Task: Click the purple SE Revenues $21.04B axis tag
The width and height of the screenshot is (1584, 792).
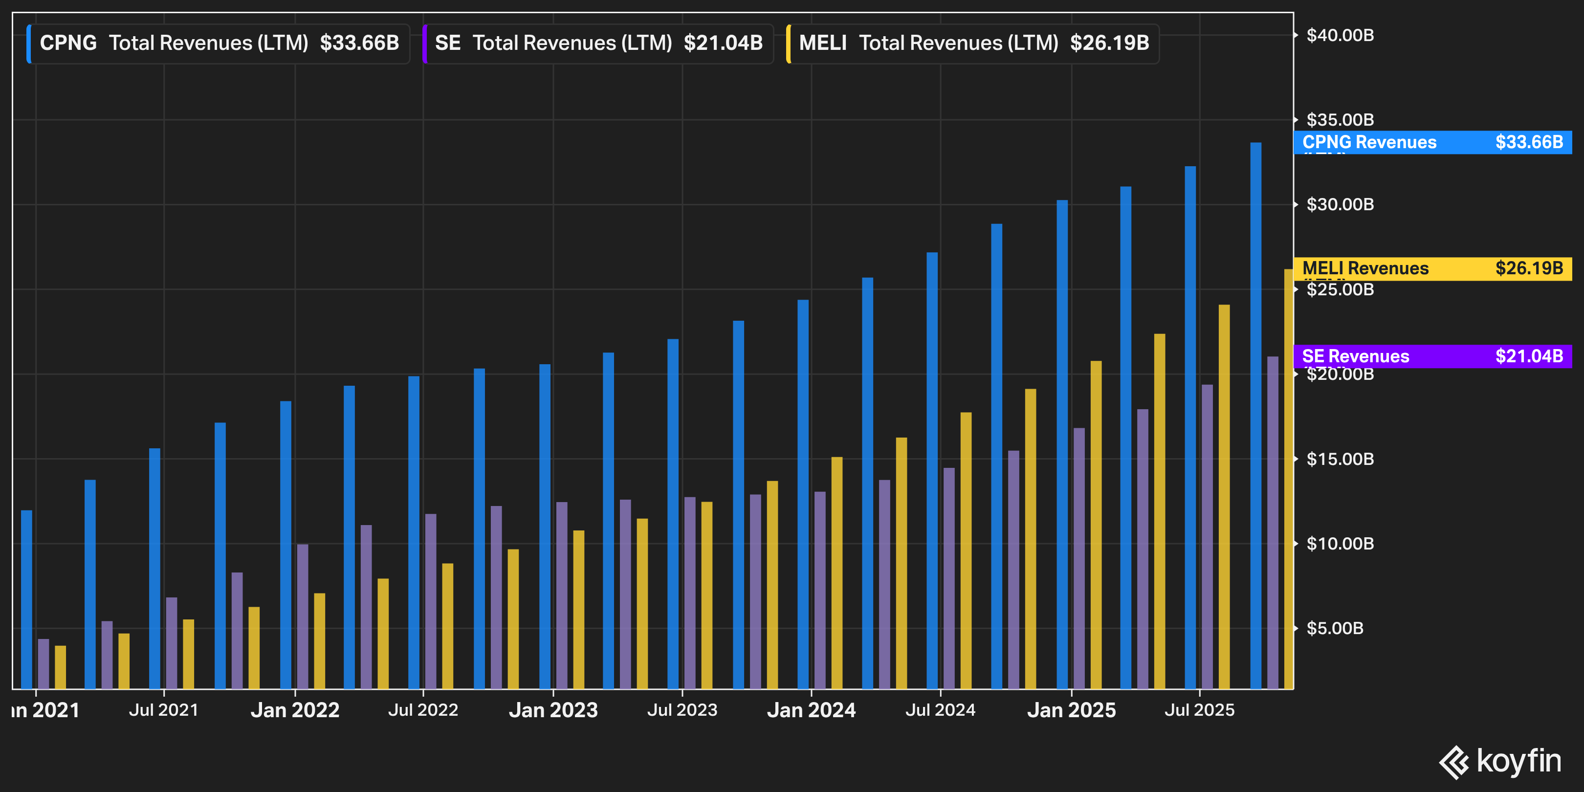Action: coord(1432,356)
